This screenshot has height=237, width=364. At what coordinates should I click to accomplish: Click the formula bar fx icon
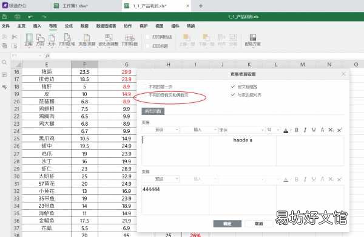click(47, 56)
